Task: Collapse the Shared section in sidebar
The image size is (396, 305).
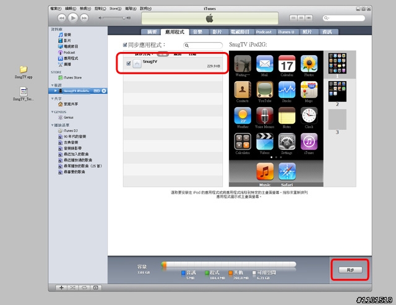Action: coord(52,98)
